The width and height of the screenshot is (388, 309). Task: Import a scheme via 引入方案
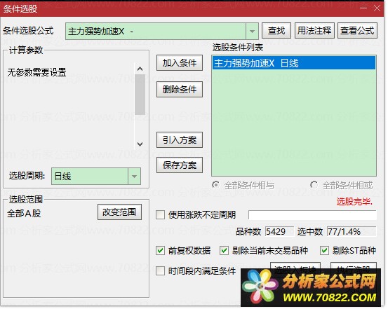click(x=180, y=140)
